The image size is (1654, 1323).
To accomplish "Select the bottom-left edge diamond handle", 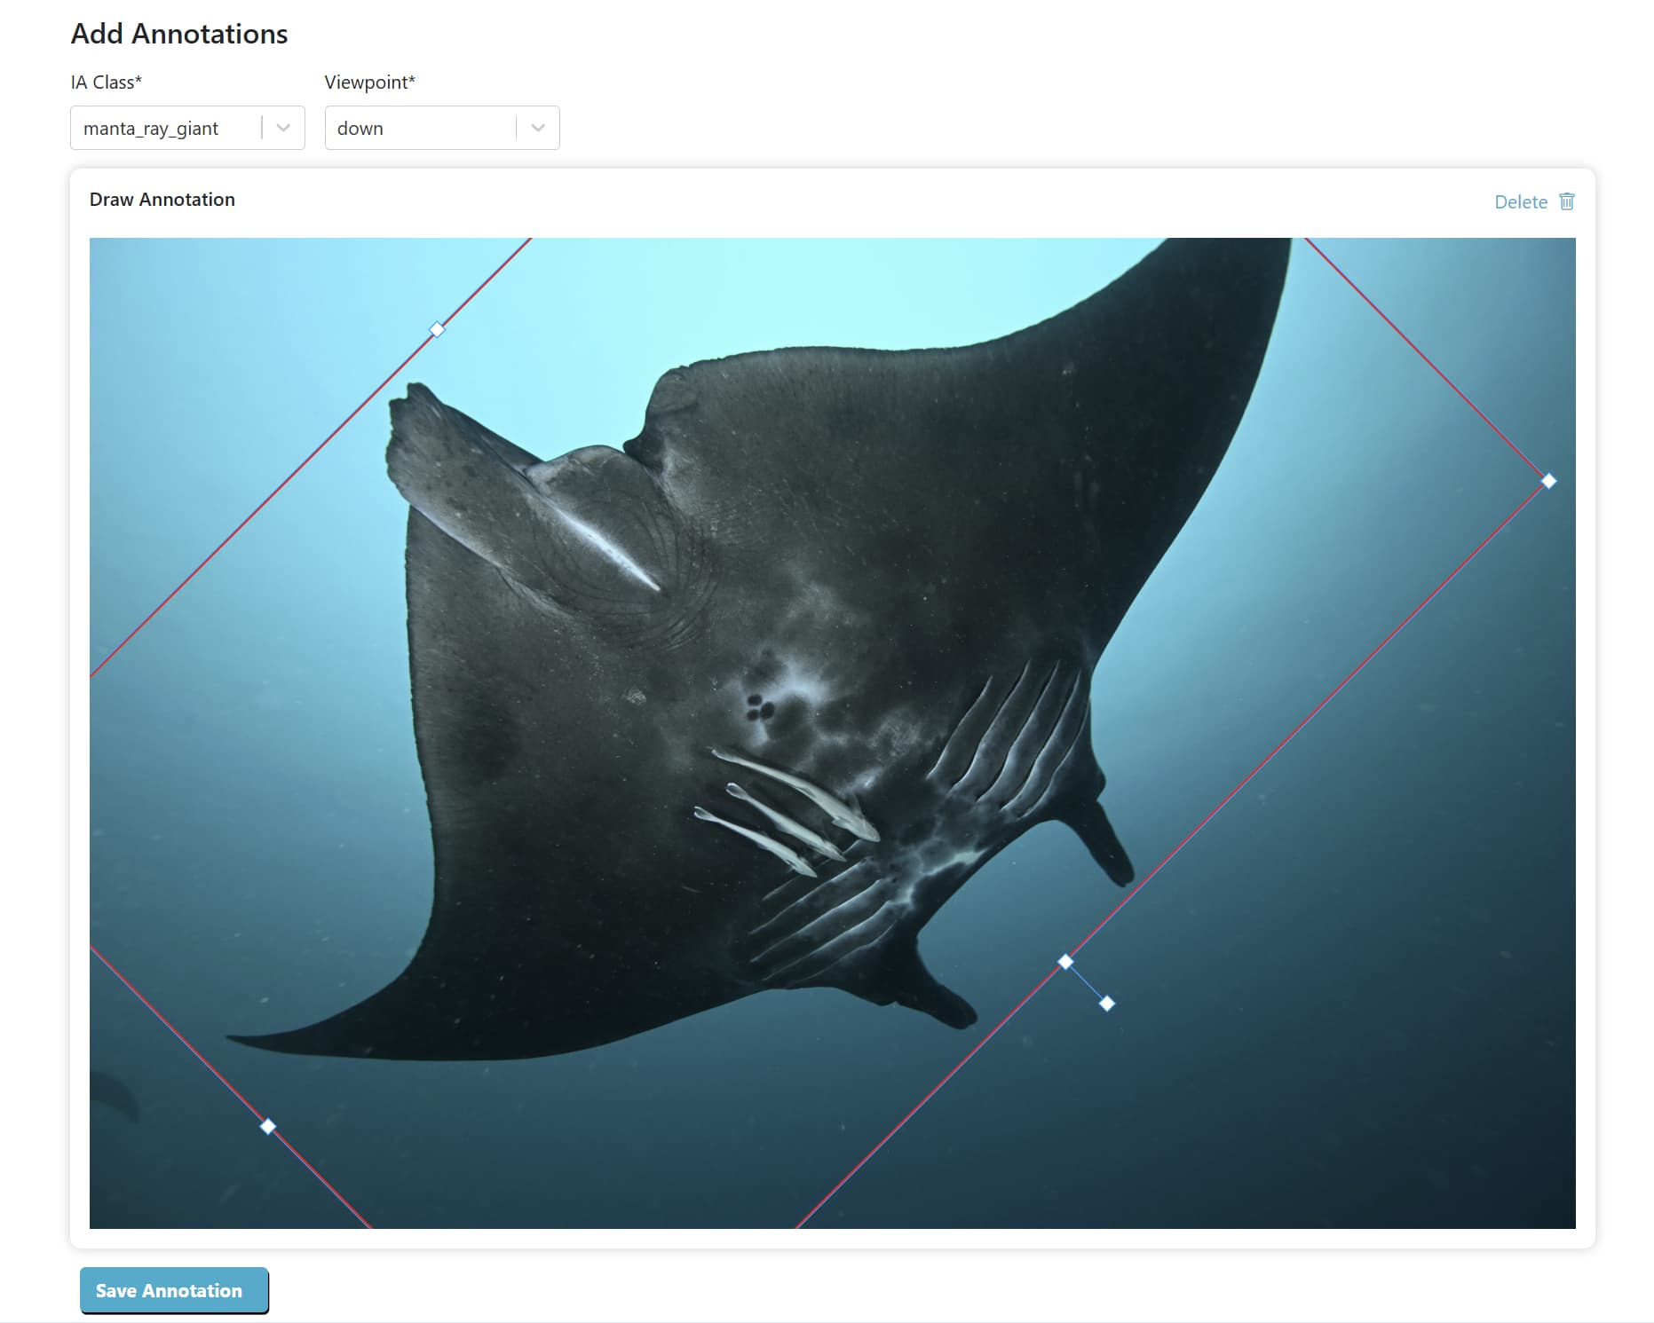I will coord(268,1127).
